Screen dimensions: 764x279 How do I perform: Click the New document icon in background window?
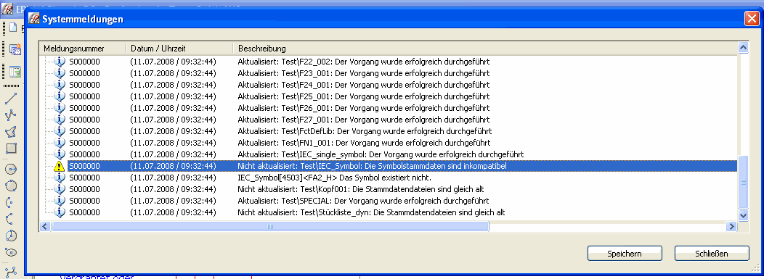tap(12, 28)
